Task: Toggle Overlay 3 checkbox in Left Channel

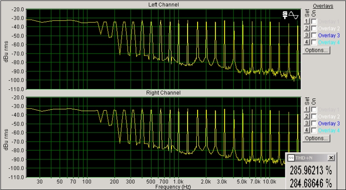Action: (314, 35)
